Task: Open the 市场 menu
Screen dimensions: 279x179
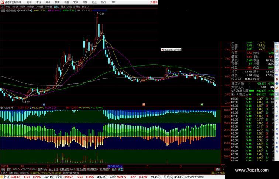Action: coord(38,2)
